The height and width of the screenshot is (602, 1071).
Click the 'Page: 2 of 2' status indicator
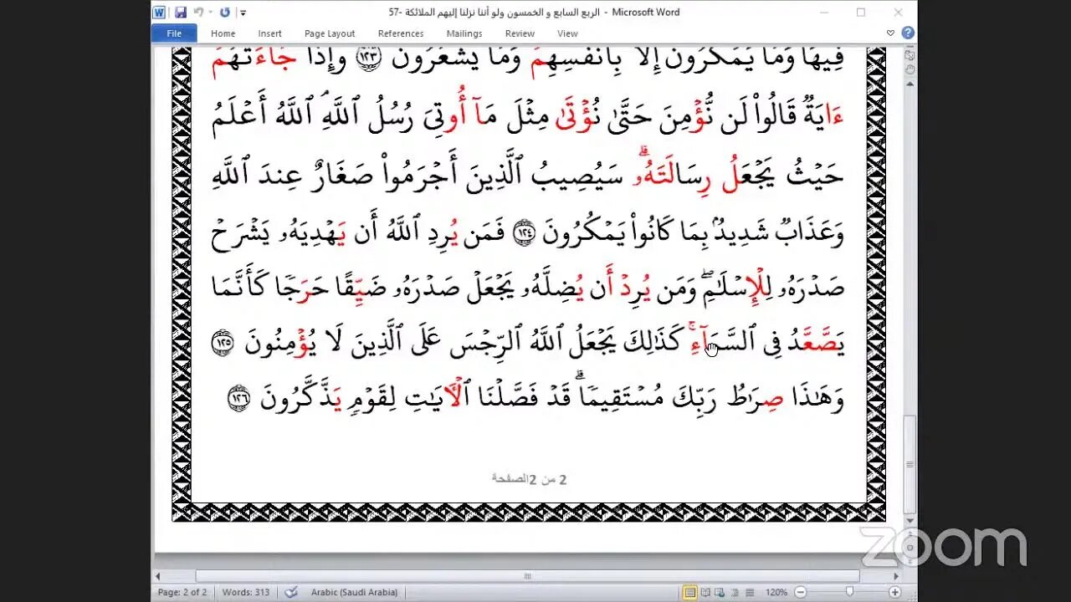click(x=182, y=592)
